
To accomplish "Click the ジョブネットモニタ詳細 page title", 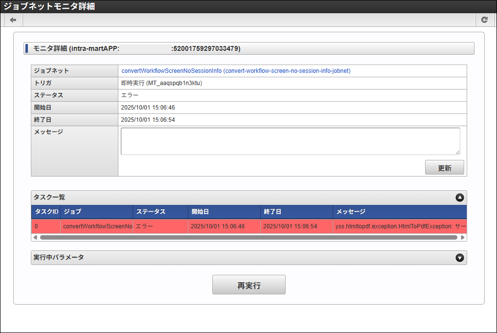I will coord(49,6).
